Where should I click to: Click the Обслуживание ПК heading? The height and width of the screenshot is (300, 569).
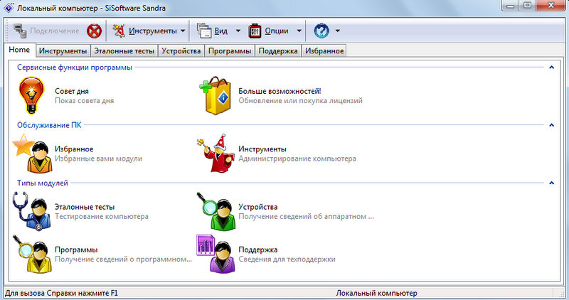click(49, 125)
